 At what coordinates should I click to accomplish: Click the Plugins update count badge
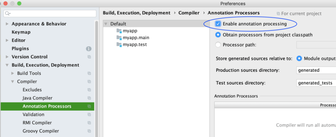pos(88,49)
